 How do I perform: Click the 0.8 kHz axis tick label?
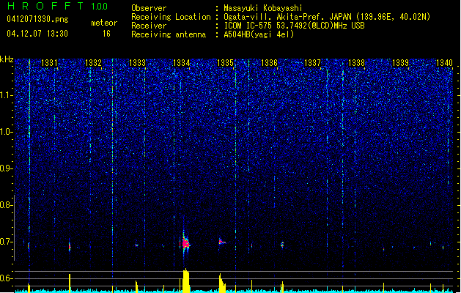tap(6, 205)
